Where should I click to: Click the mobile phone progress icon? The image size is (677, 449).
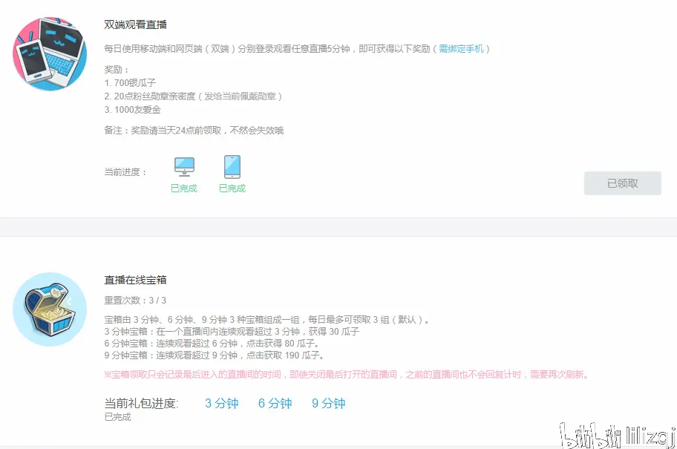pos(232,167)
